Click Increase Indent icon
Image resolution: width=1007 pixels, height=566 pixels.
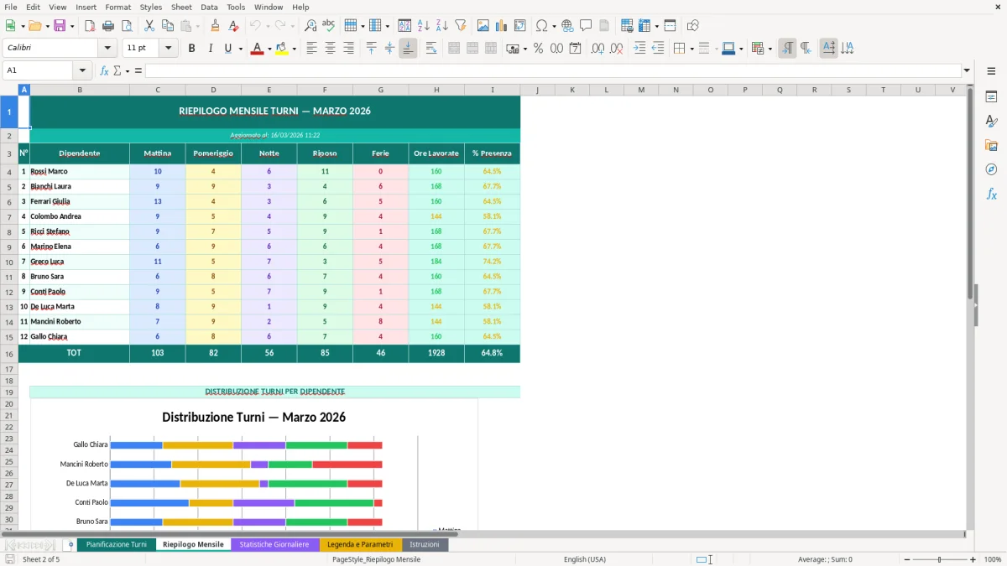click(x=639, y=49)
